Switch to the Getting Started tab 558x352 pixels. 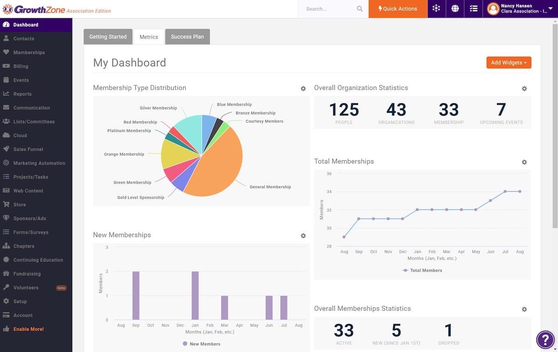click(x=108, y=37)
